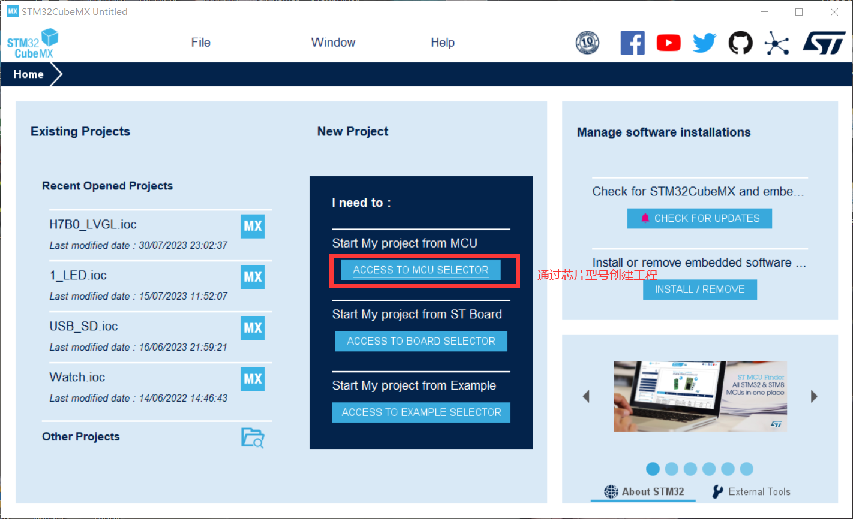
Task: Click the ST community network icon
Action: (777, 43)
